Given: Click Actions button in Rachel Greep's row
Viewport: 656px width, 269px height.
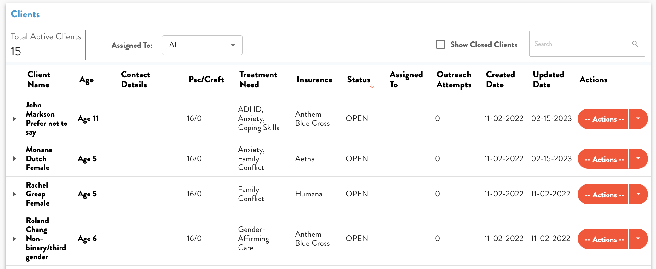Looking at the screenshot, I should 603,194.
